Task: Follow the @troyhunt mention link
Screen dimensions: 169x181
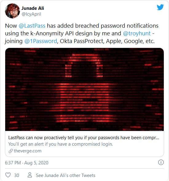Action: [x=137, y=33]
